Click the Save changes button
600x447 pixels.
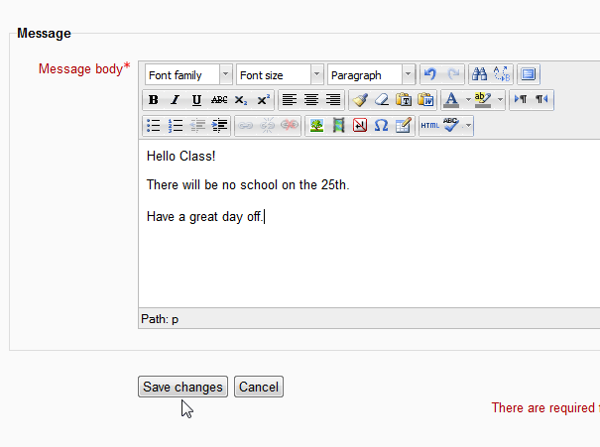click(x=182, y=387)
